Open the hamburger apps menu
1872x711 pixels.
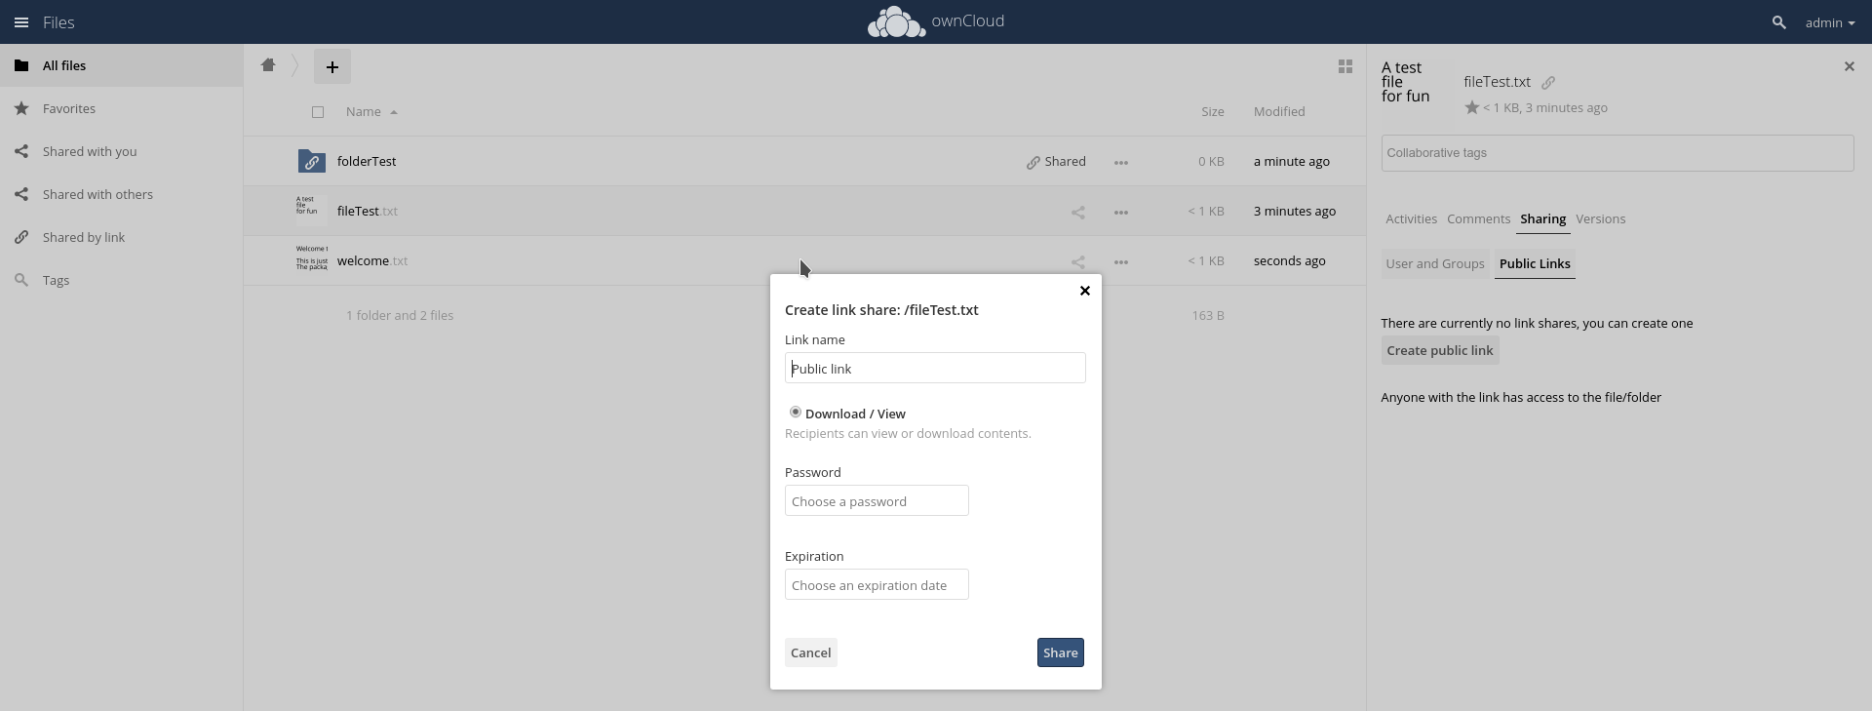coord(21,22)
